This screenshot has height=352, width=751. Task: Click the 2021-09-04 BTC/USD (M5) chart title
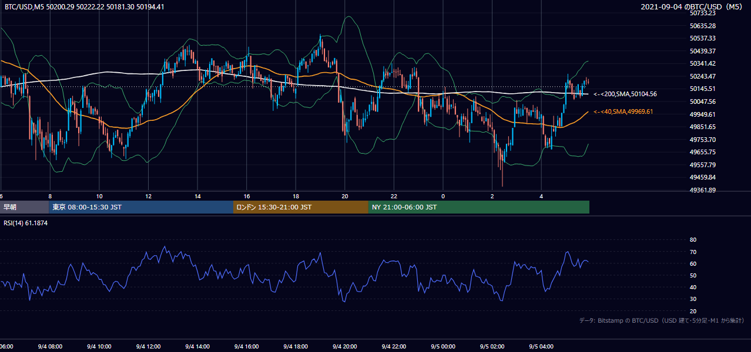click(x=693, y=6)
